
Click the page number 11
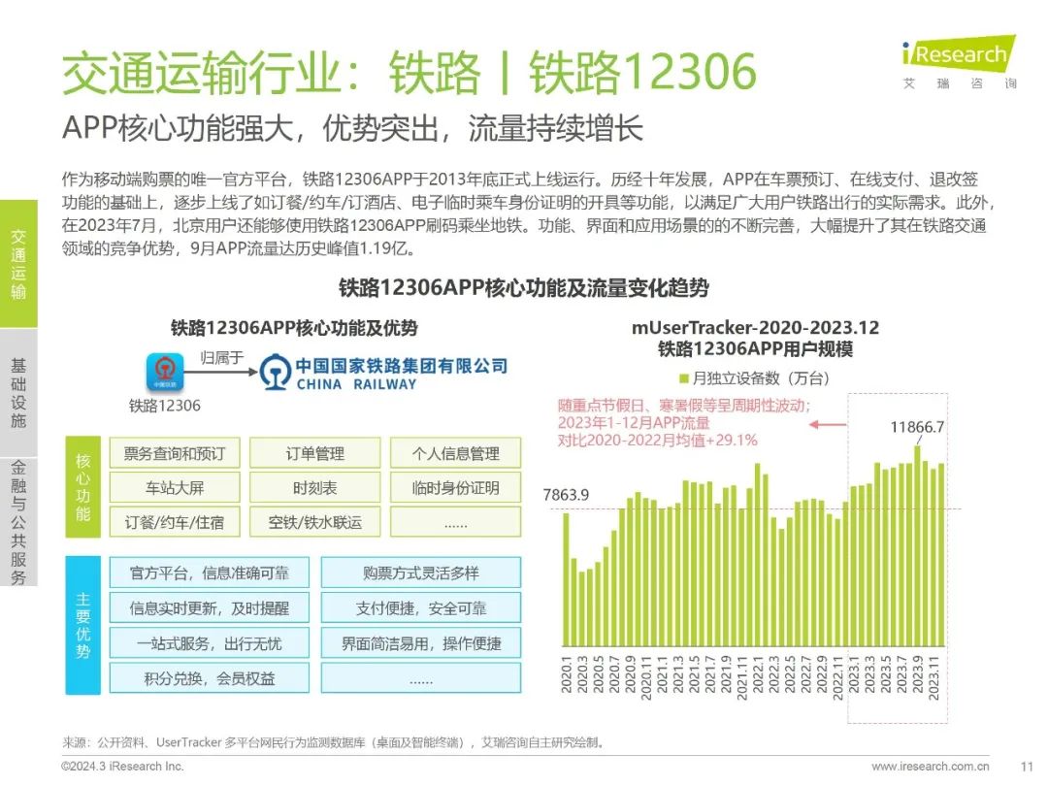[x=1028, y=766]
